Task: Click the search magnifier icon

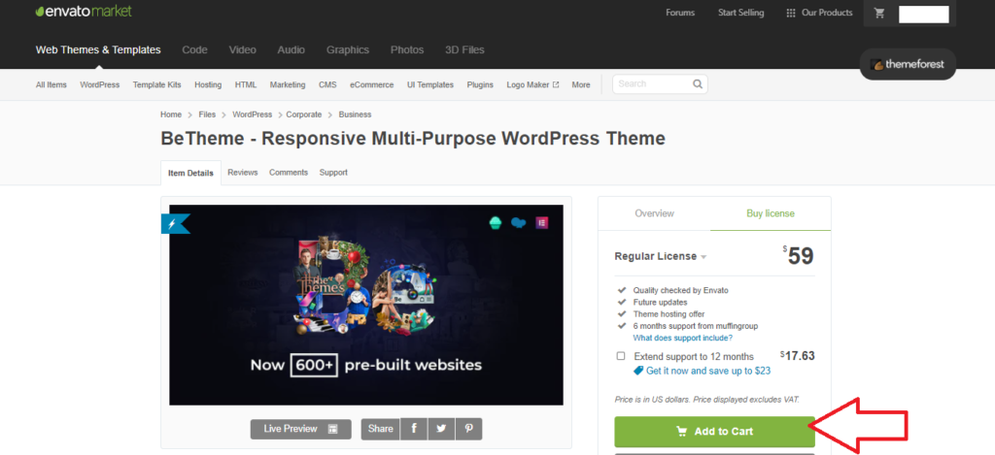Action: [x=698, y=83]
